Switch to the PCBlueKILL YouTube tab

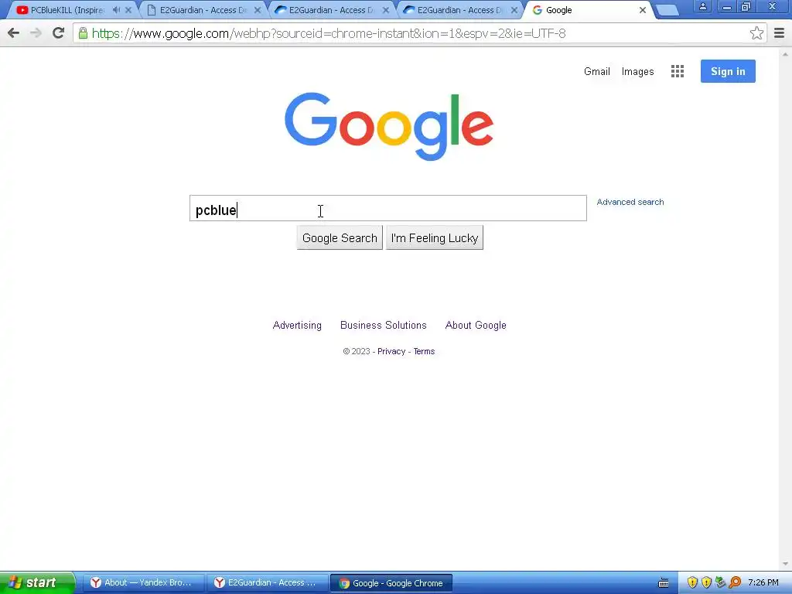[x=67, y=10]
